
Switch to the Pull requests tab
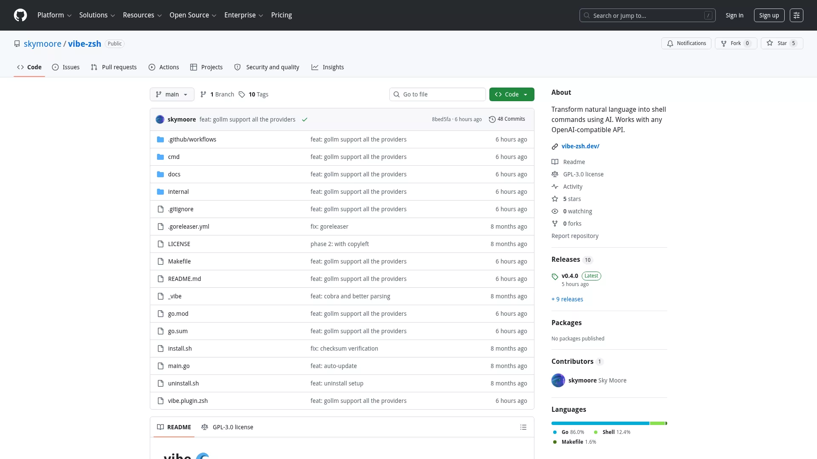coord(114,67)
